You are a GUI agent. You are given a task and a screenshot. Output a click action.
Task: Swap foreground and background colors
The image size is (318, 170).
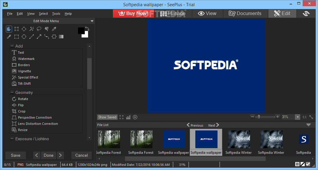pyautogui.click(x=87, y=29)
